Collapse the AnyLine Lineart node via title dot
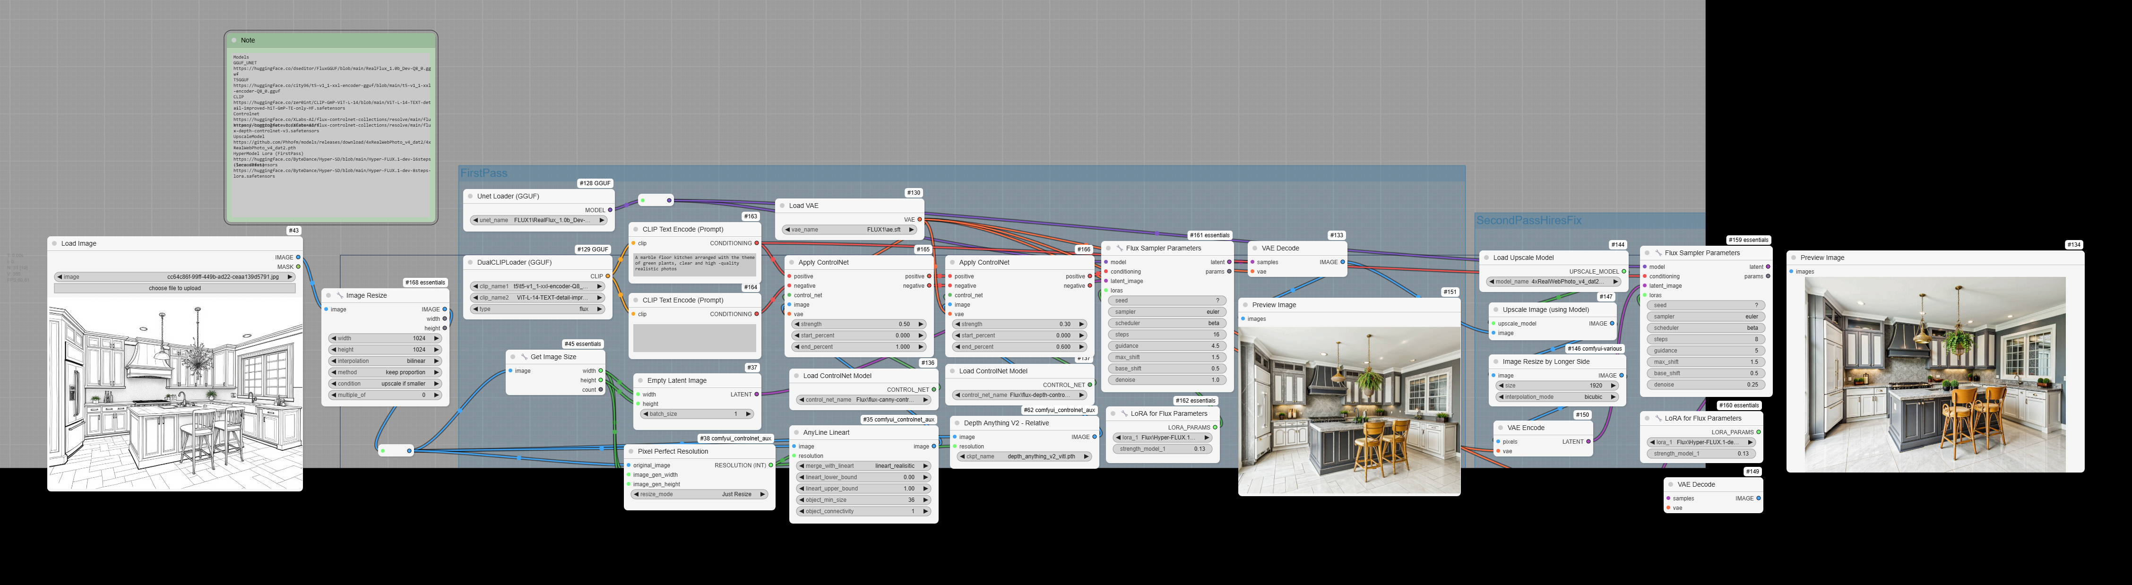2132x585 pixels. (796, 433)
